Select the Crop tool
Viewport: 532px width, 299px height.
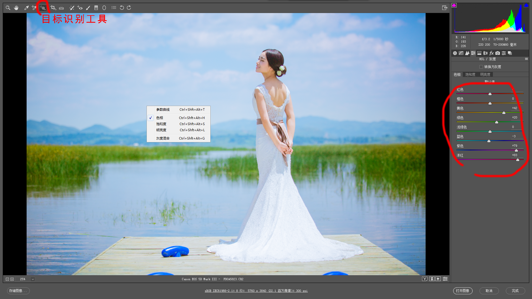pos(53,8)
